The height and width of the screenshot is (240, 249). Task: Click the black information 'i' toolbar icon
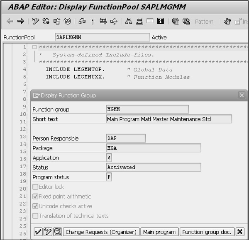(x=160, y=22)
